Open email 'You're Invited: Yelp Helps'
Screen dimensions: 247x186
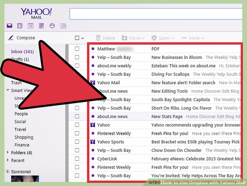point(196,175)
